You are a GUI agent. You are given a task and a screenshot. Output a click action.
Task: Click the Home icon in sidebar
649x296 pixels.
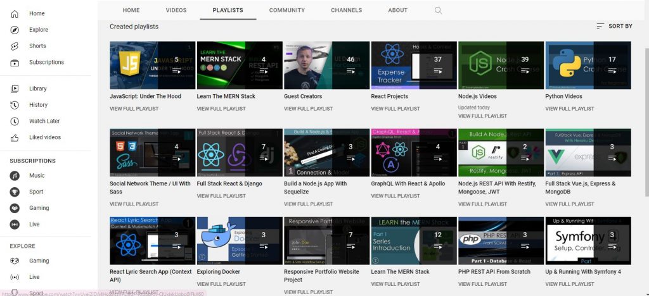point(15,13)
